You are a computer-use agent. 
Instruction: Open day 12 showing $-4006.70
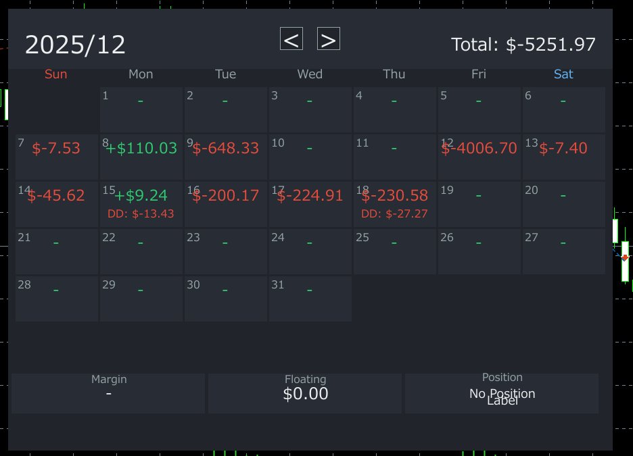[x=479, y=157]
